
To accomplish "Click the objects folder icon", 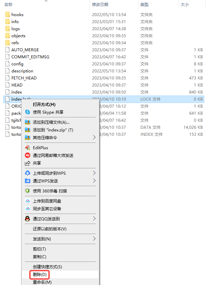I will [x=7, y=36].
